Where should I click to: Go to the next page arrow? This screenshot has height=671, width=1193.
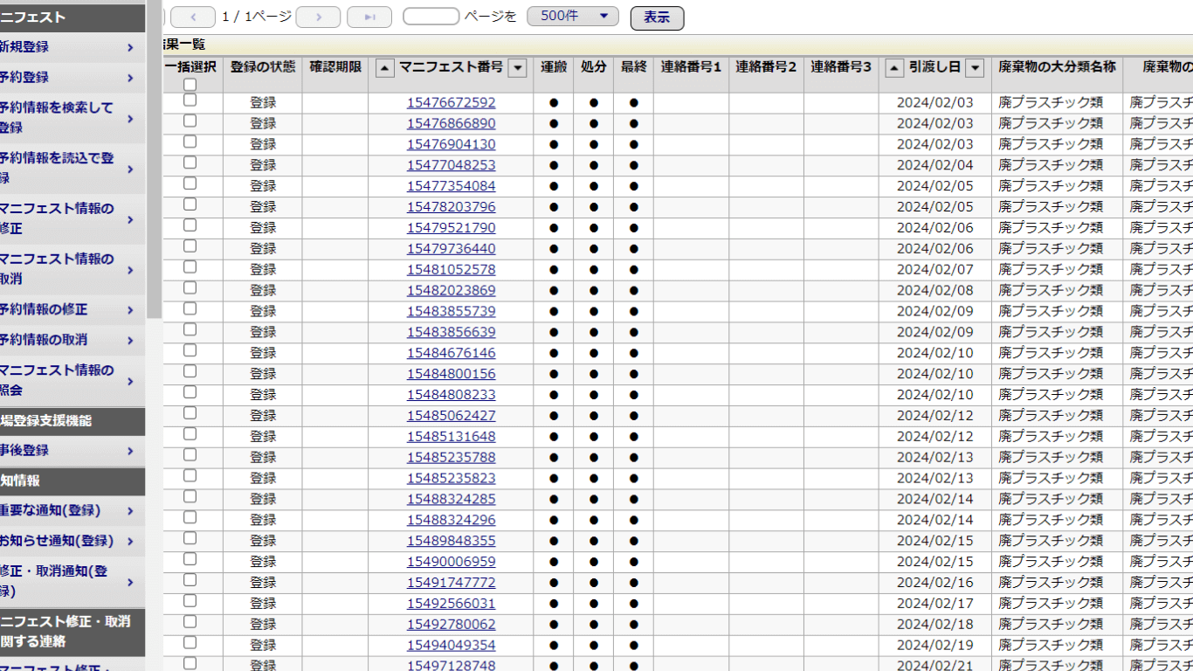click(318, 17)
